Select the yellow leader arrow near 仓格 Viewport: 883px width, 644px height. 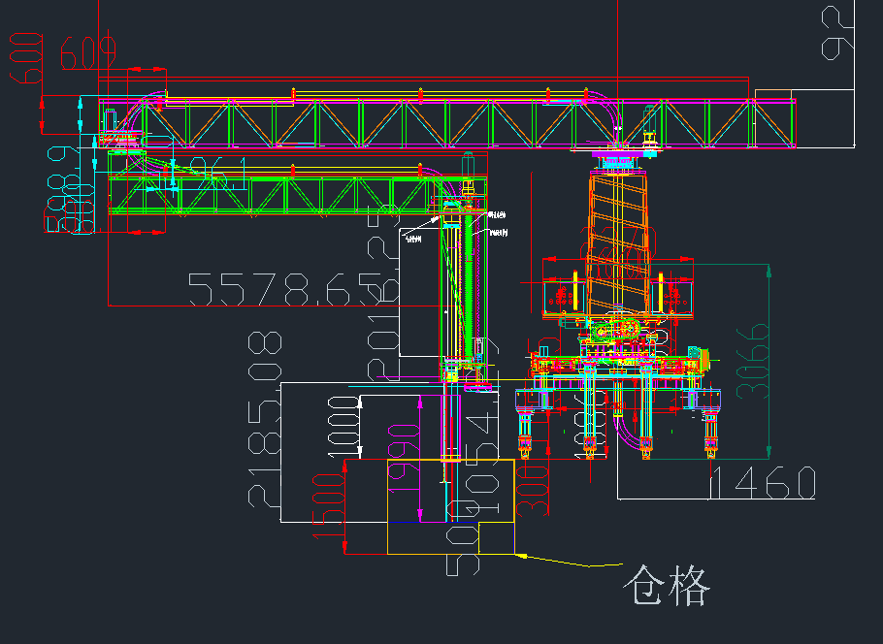click(568, 561)
